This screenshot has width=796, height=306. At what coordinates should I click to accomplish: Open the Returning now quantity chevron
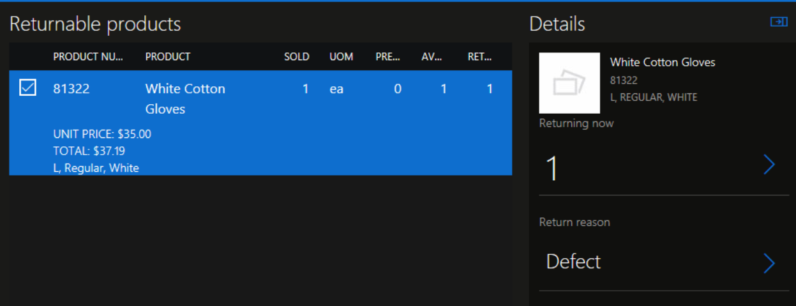[769, 165]
